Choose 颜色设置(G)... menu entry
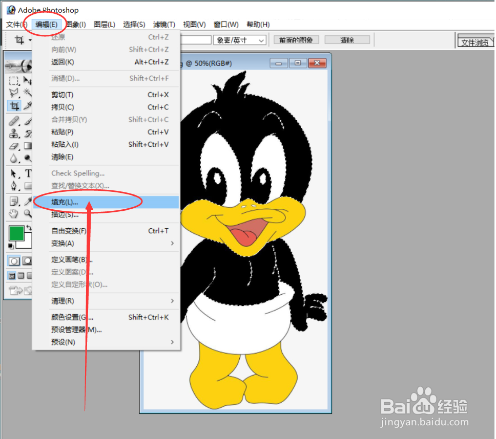The width and height of the screenshot is (496, 439). [x=107, y=317]
